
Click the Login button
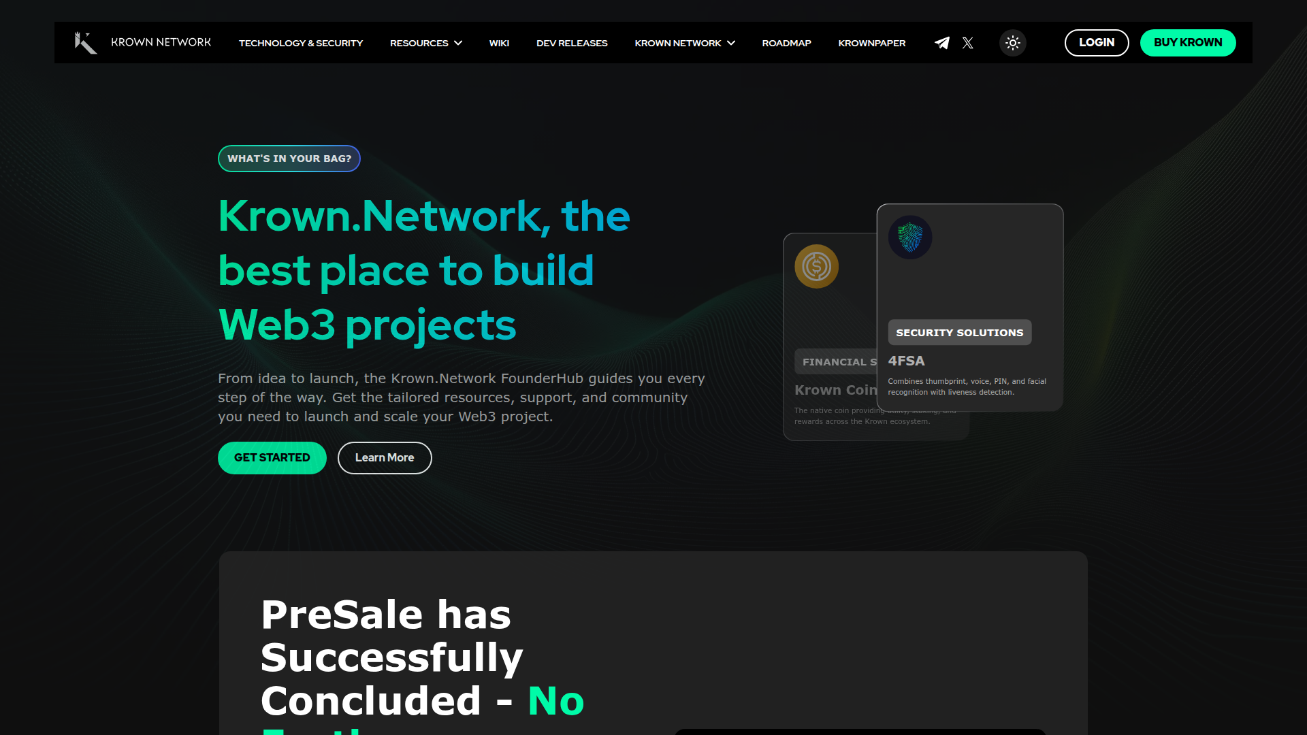coord(1097,43)
